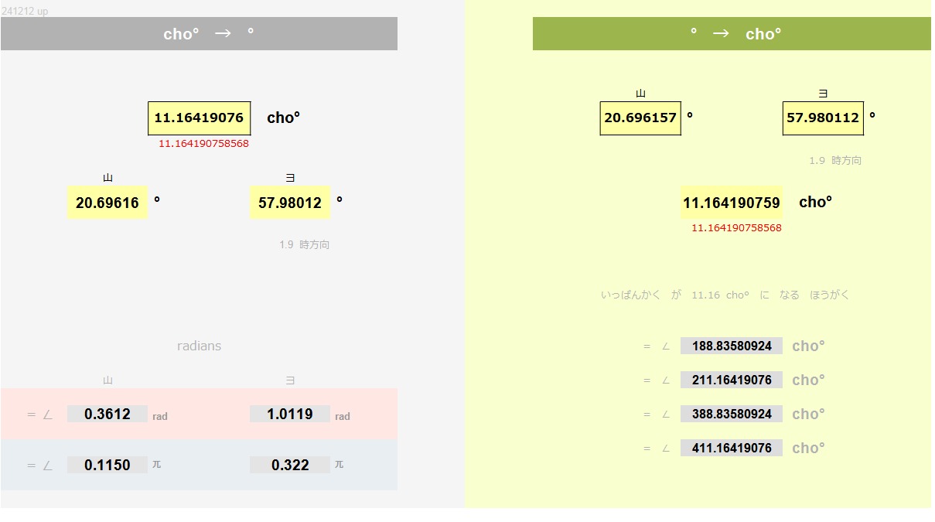Click the 11.164190759 cho° result box
Screen dimensions: 935x522
(732, 203)
